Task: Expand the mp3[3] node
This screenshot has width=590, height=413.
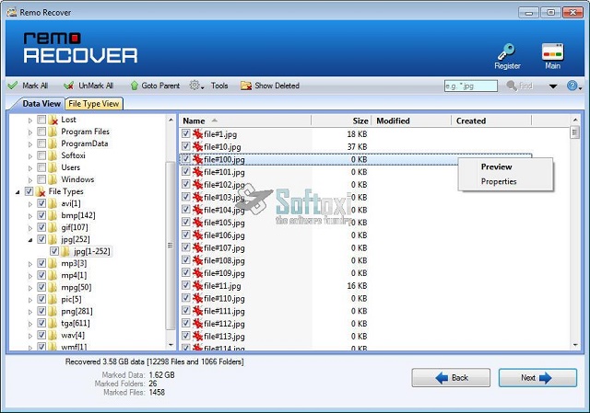Action: point(30,264)
